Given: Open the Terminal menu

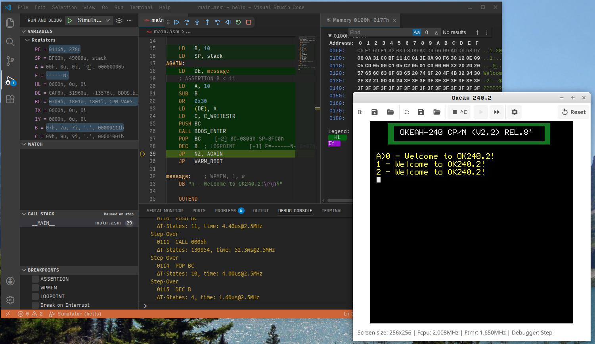Looking at the screenshot, I should point(141,7).
